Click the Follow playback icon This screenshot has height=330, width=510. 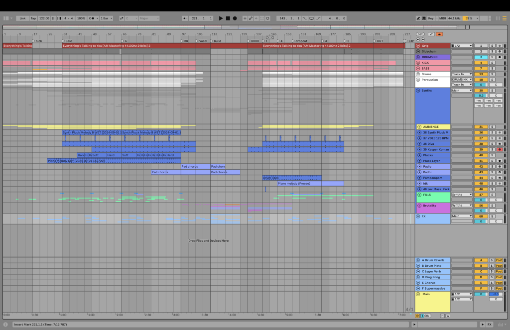[185, 18]
